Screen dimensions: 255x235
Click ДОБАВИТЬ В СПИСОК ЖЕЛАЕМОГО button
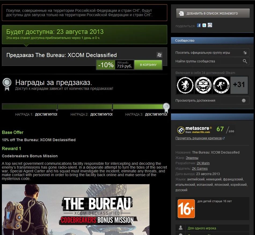coord(213,13)
